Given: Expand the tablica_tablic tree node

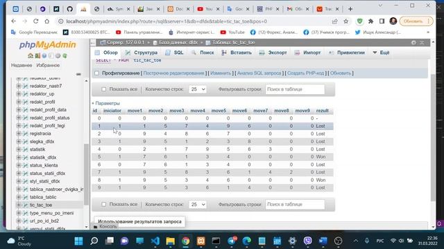Looking at the screenshot, I should (x=19, y=197).
